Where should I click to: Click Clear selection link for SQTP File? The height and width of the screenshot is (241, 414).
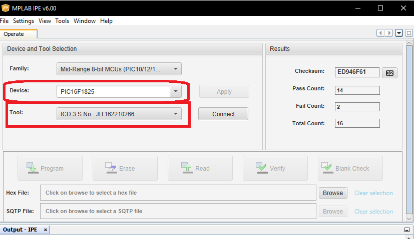pos(373,211)
